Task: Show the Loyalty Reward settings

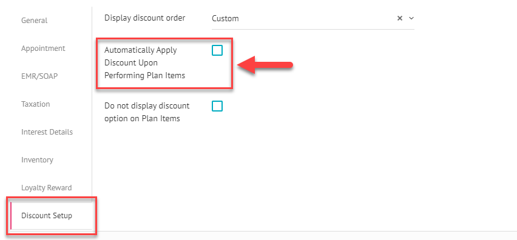Action: click(47, 188)
